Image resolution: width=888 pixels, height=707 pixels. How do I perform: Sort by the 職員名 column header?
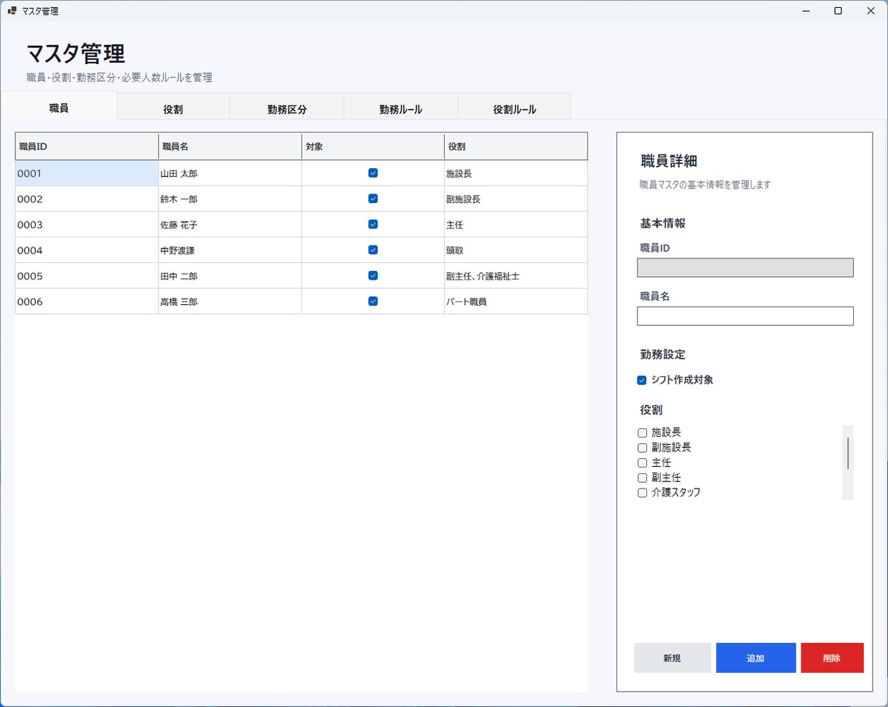[x=230, y=146]
